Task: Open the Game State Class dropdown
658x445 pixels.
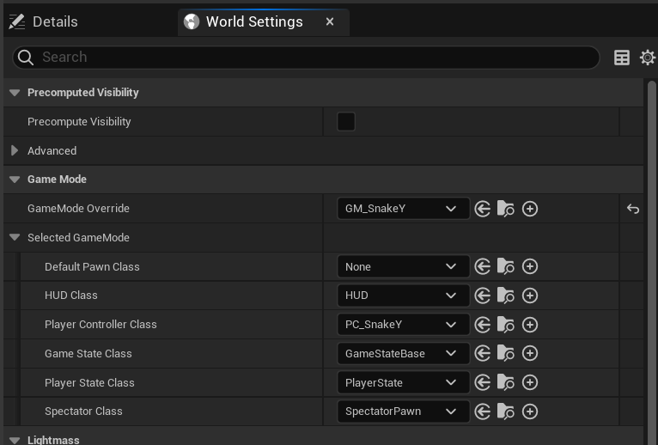Action: [x=403, y=353]
